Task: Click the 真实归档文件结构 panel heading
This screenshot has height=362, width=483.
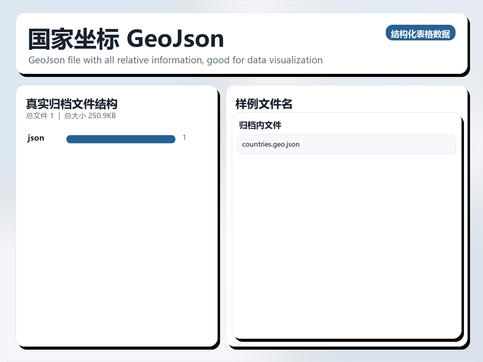Action: tap(72, 104)
